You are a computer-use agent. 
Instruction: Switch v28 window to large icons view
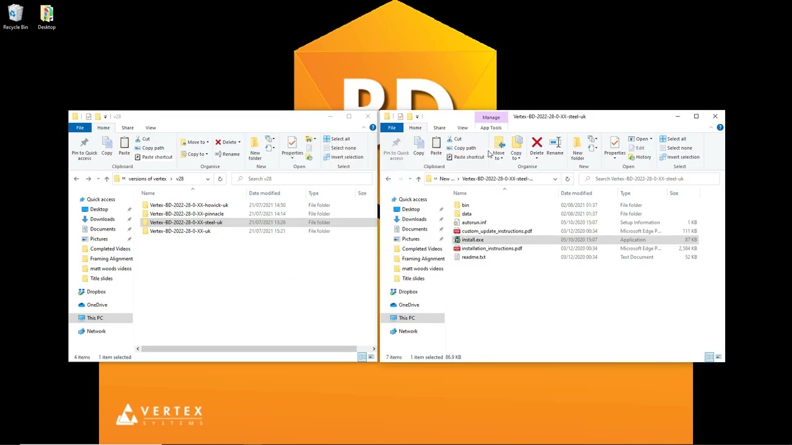pyautogui.click(x=371, y=357)
